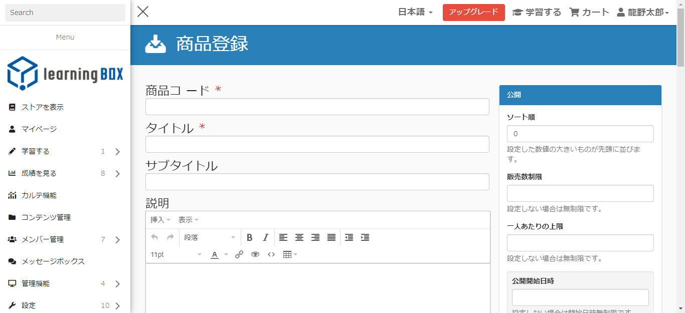Center align text in editor

[299, 237]
